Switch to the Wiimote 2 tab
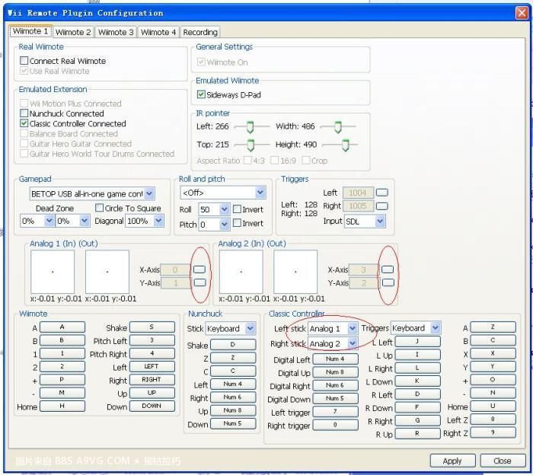The height and width of the screenshot is (475, 533). pyautogui.click(x=74, y=32)
